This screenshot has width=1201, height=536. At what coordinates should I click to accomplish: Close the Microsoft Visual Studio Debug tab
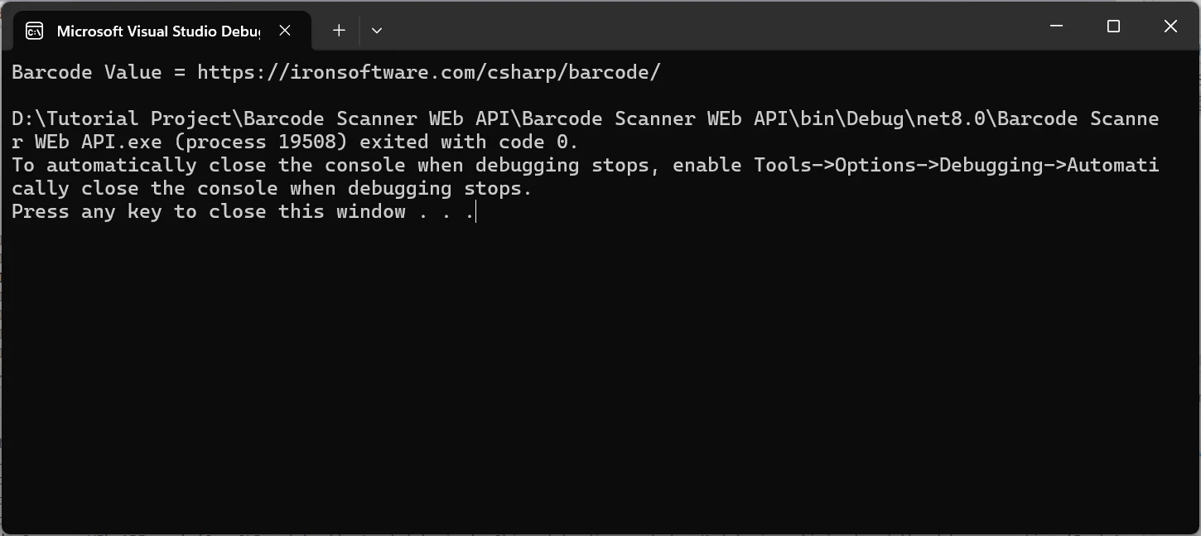pyautogui.click(x=285, y=31)
